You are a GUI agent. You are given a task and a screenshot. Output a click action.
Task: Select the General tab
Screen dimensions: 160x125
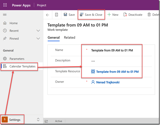54,37
